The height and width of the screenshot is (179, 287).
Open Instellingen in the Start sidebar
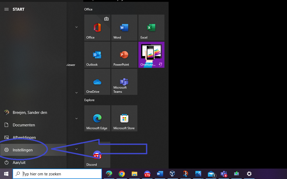(33, 150)
